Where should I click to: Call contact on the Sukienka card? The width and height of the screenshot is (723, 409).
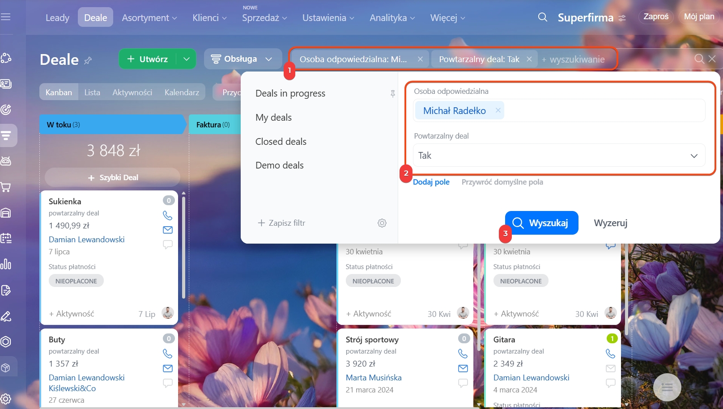[167, 215]
